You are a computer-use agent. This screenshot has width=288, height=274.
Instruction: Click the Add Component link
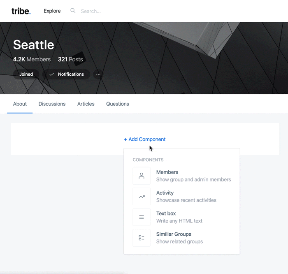(145, 139)
